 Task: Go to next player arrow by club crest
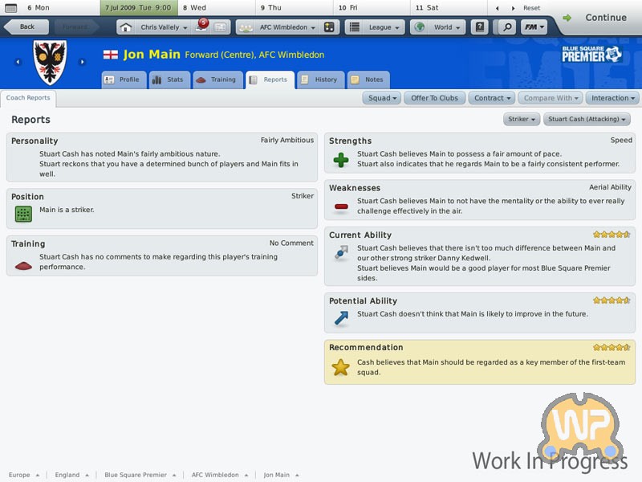click(x=83, y=62)
